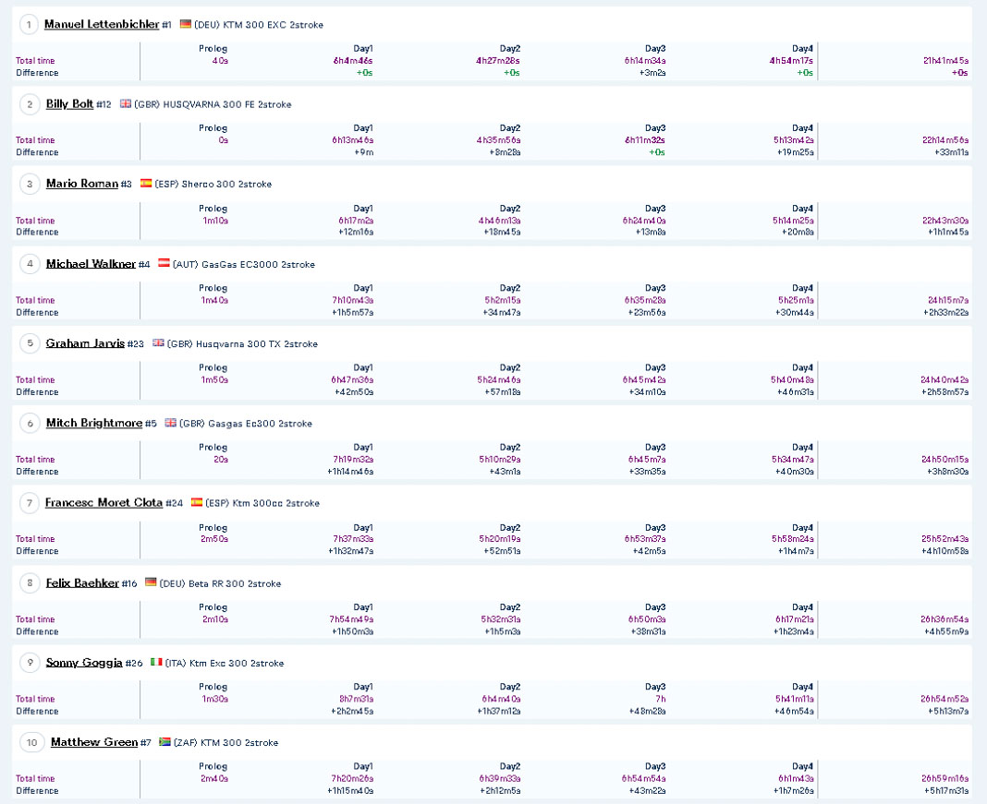The height and width of the screenshot is (804, 987).
Task: Click Michael Walkner's overall time 24h15m7s
Action: coord(948,301)
